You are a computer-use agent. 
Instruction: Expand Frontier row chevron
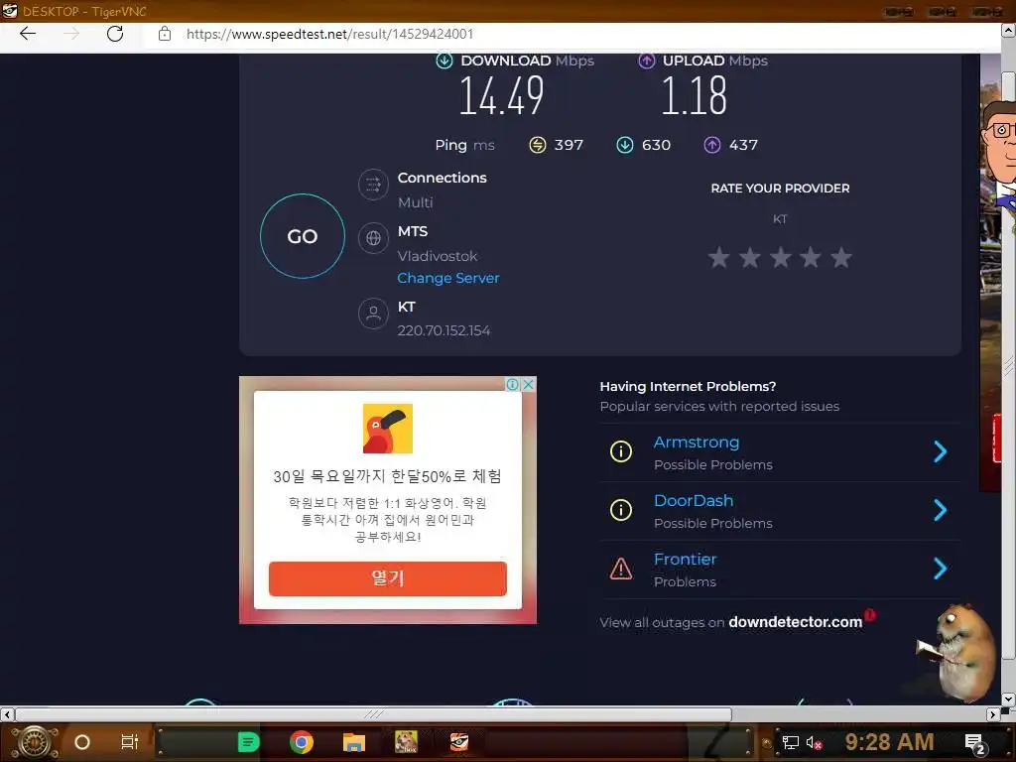[941, 569]
